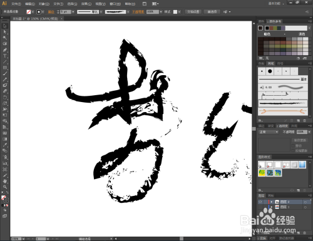Switch to the 画板 artboards tab
313x241 pixels.
click(x=270, y=196)
